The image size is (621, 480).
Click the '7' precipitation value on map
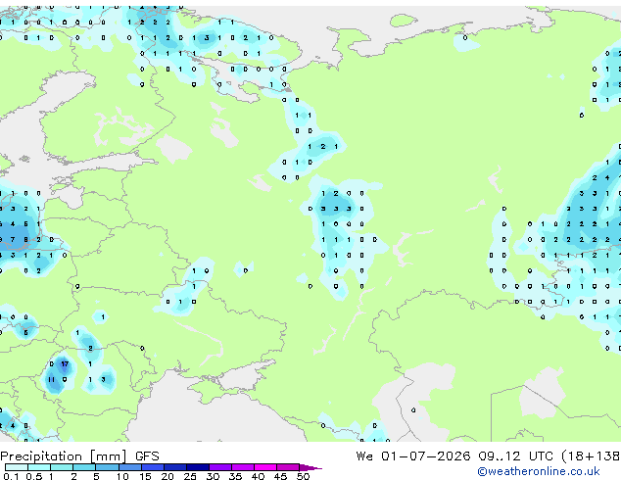(13, 240)
